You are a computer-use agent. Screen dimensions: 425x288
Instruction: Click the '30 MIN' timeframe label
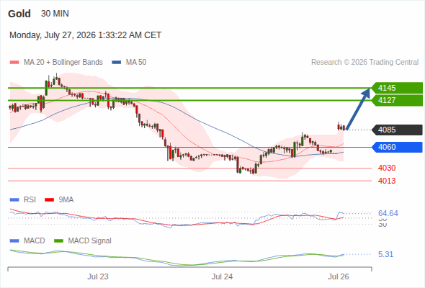pos(55,14)
